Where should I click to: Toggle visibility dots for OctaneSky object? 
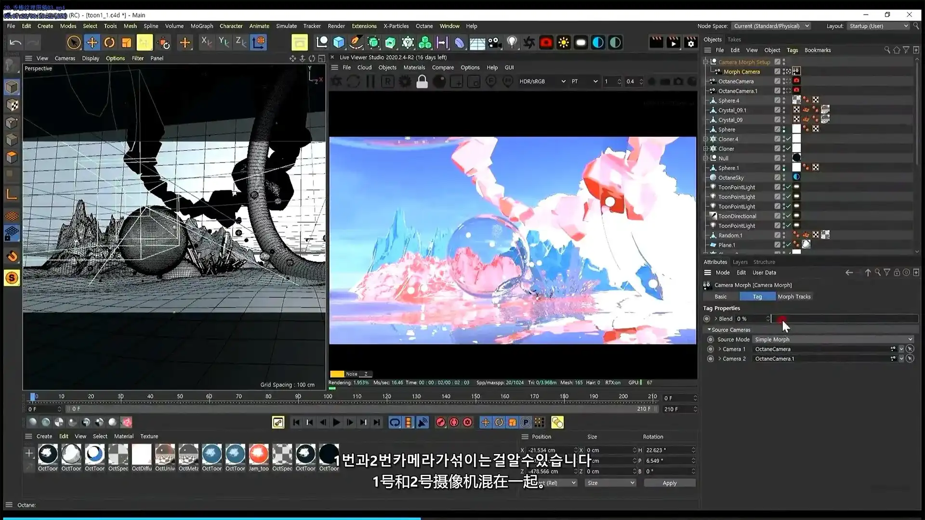pyautogui.click(x=784, y=177)
